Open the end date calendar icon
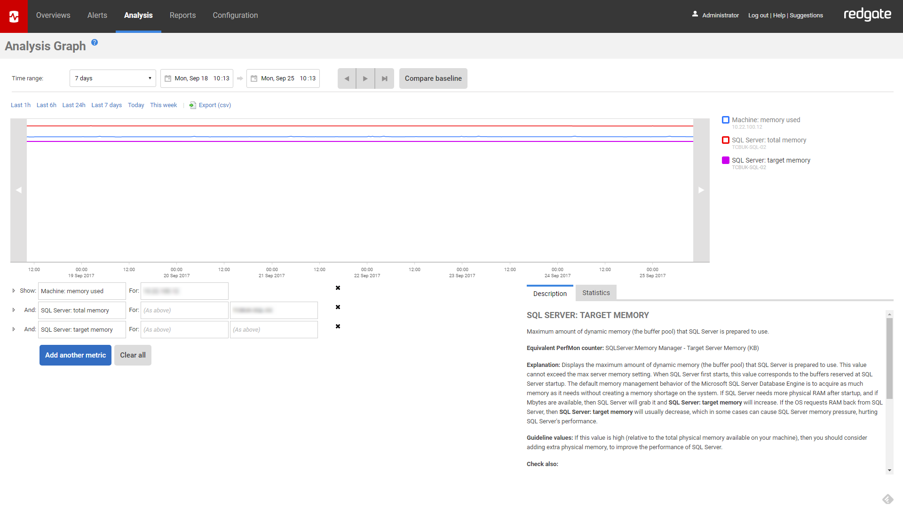 click(x=254, y=78)
